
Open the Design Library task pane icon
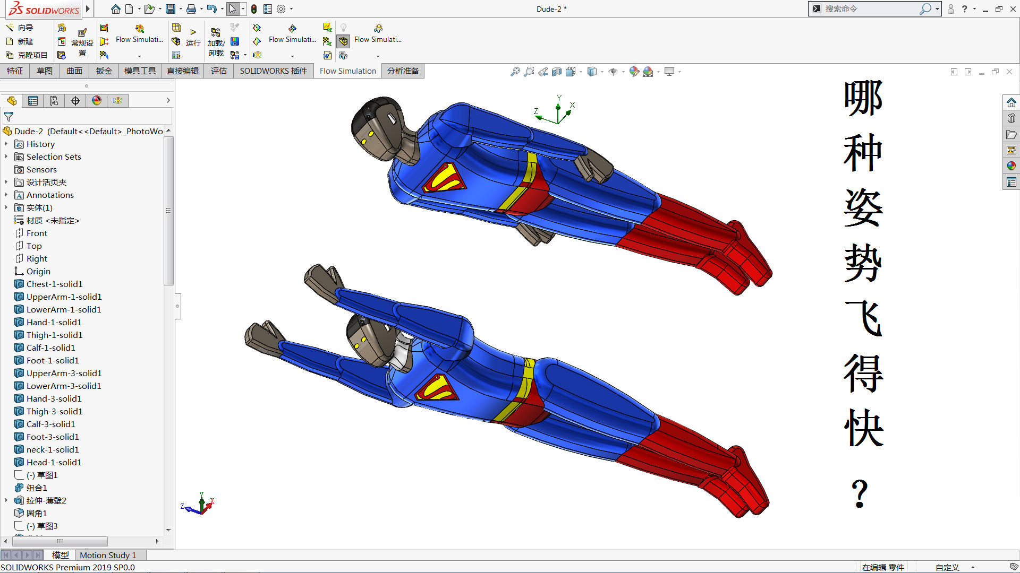pos(1011,118)
